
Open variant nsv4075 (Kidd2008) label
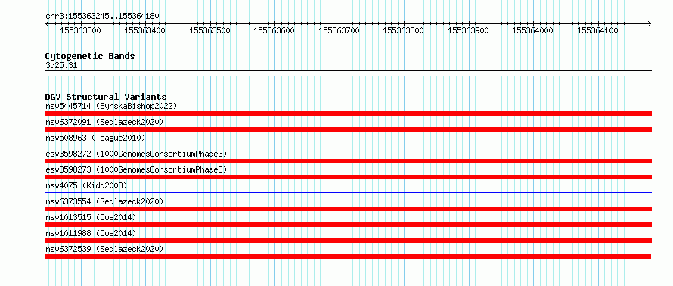86,185
